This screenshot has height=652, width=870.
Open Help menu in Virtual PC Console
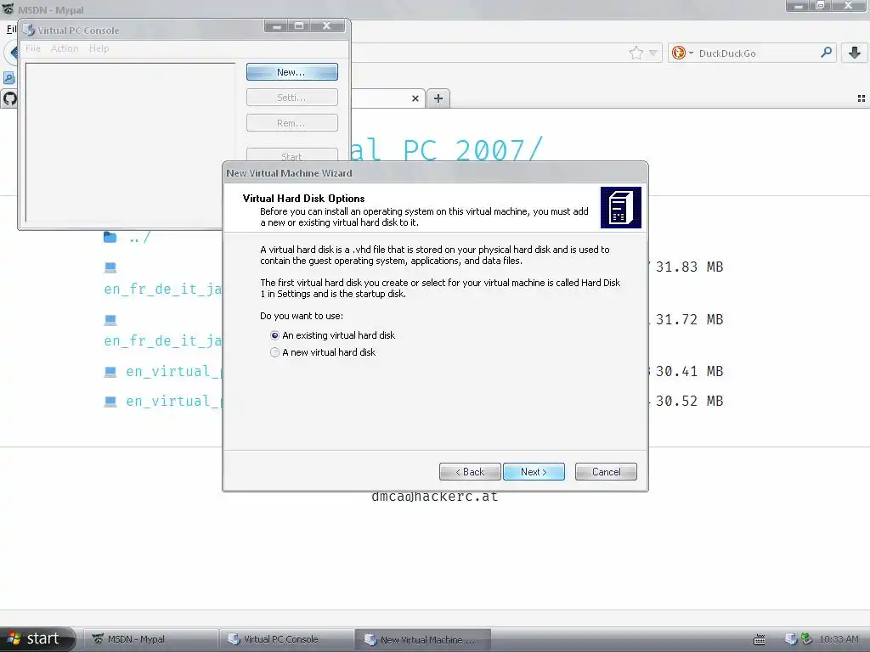pos(99,48)
